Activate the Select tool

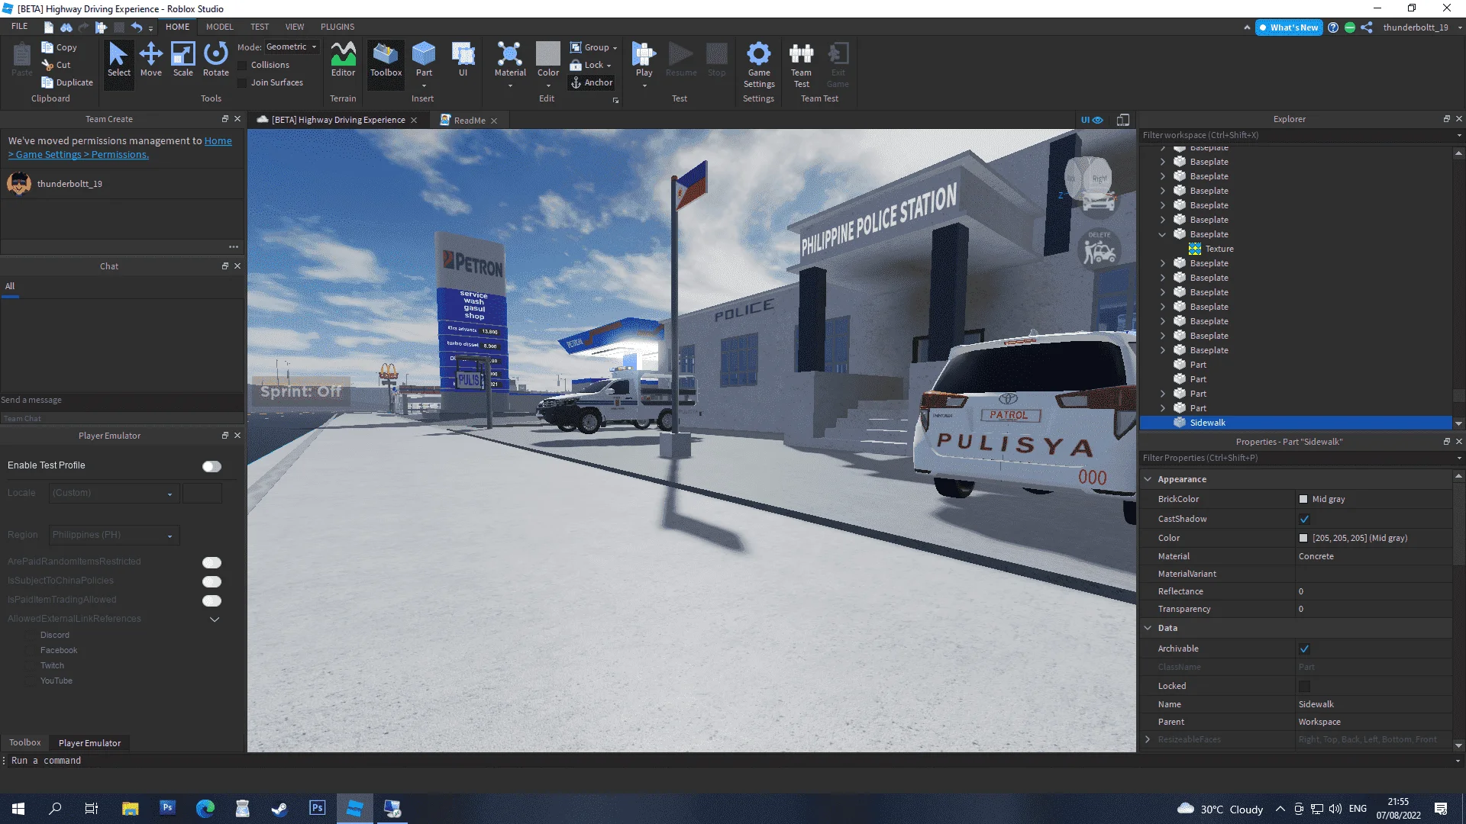pyautogui.click(x=118, y=60)
